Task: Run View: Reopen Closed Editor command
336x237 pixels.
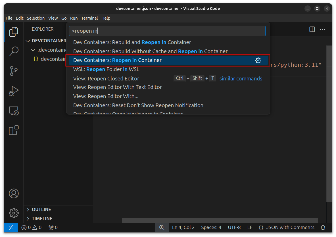Action: (x=168, y=78)
